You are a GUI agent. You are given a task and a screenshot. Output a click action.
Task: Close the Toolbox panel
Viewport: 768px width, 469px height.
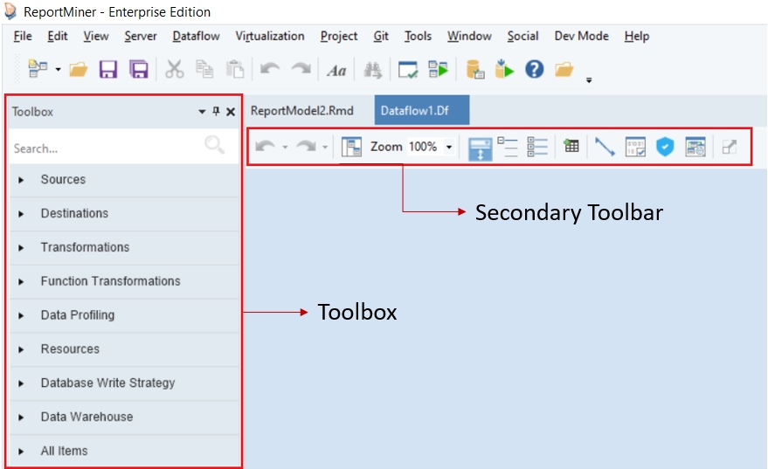(231, 112)
